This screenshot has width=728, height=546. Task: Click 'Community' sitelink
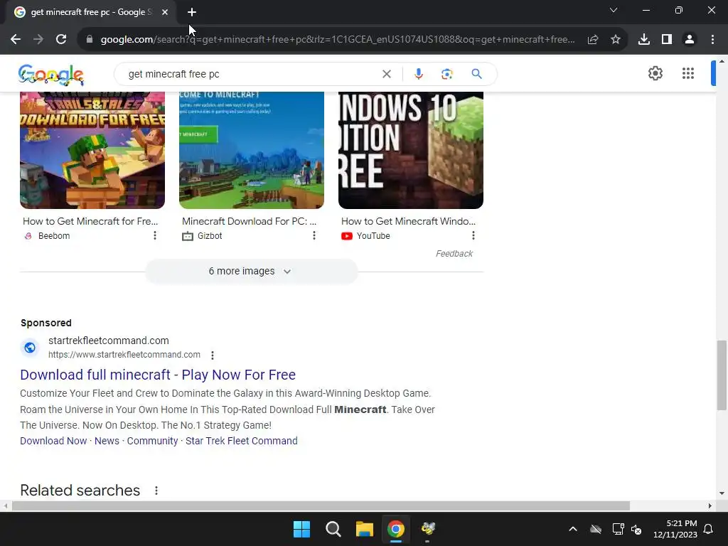click(152, 441)
